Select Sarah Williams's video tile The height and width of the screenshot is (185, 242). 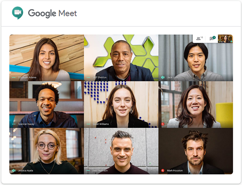[121, 105]
